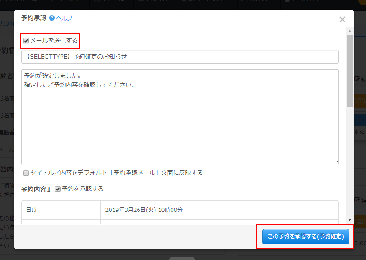Close the 予約承認 dialog with the X
The height and width of the screenshot is (260, 366).
tap(342, 19)
